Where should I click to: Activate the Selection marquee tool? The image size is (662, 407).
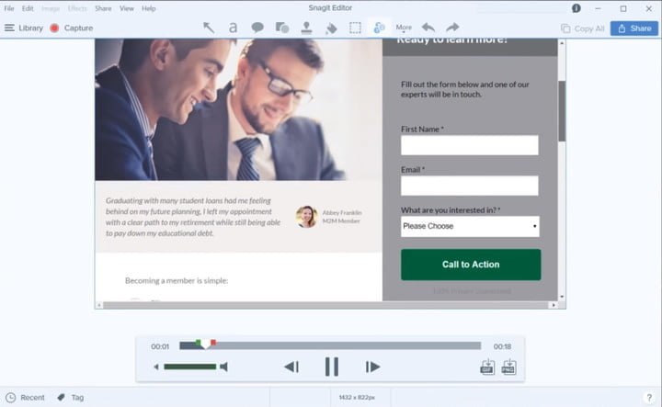click(355, 28)
